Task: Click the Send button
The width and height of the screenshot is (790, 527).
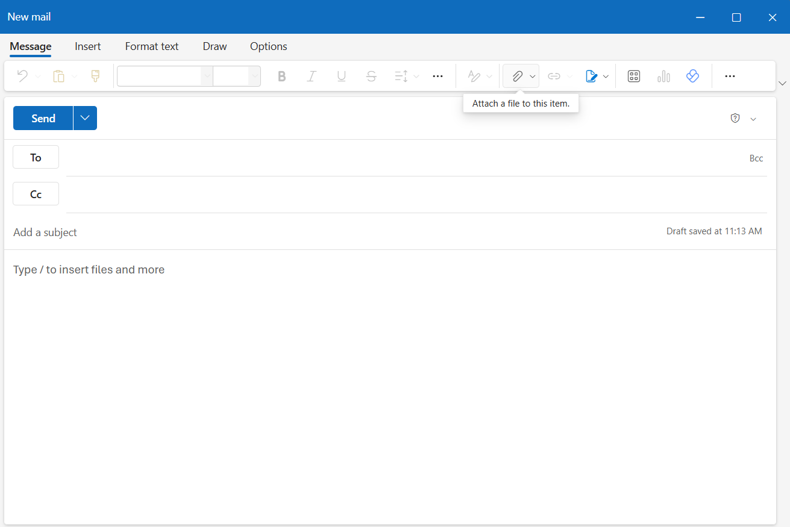Action: coord(43,118)
